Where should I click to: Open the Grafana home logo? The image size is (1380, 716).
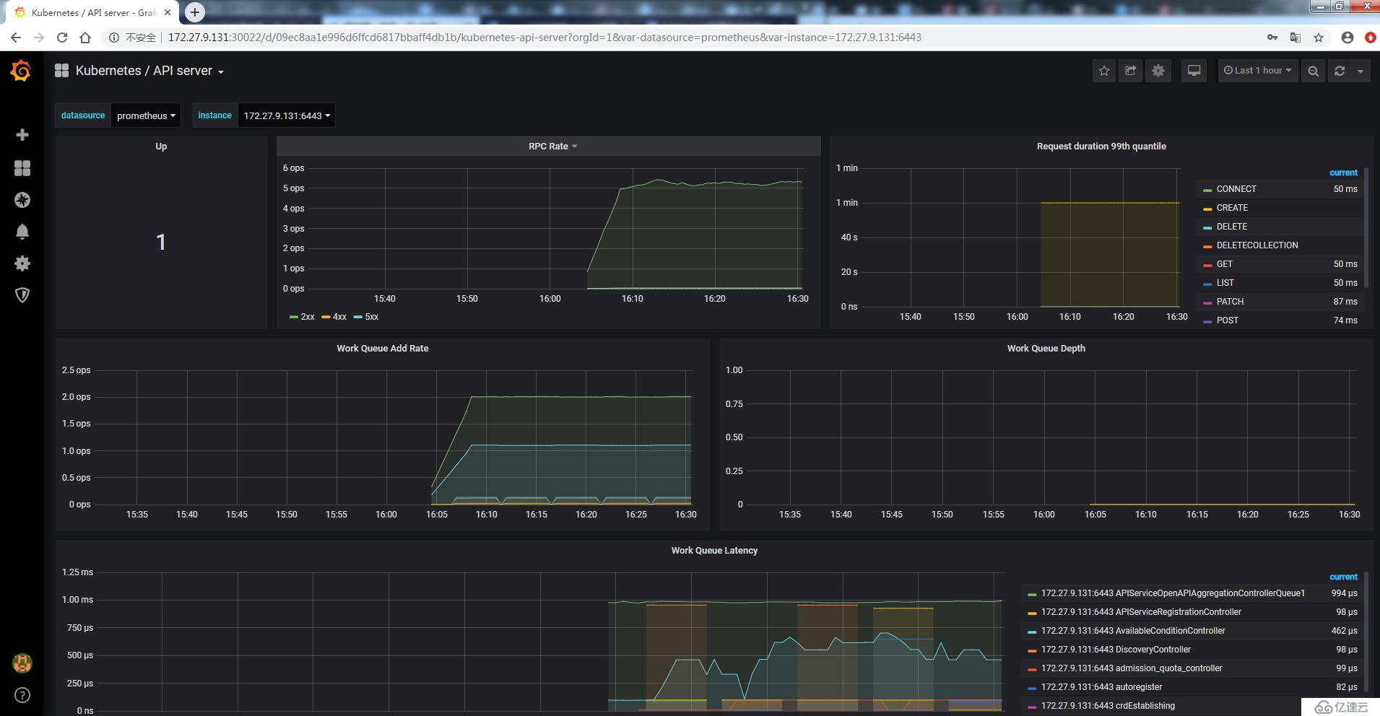[22, 71]
